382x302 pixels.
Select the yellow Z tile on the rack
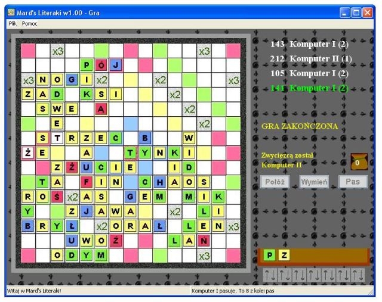click(x=285, y=256)
